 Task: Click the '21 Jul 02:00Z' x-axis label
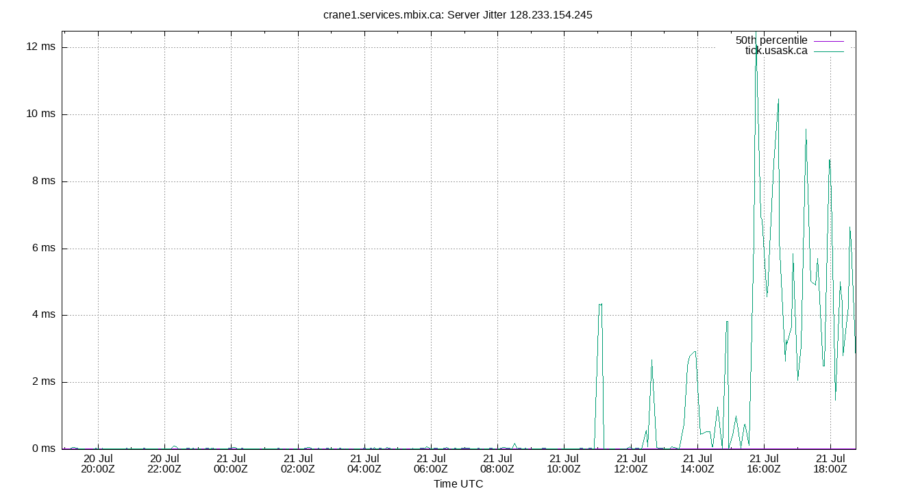tap(298, 464)
